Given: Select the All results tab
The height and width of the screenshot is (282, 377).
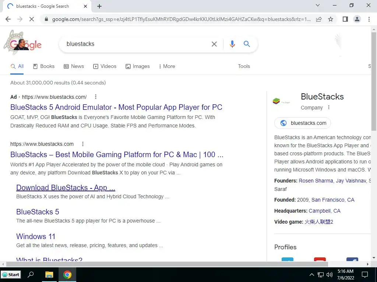Looking at the screenshot, I should tap(17, 66).
